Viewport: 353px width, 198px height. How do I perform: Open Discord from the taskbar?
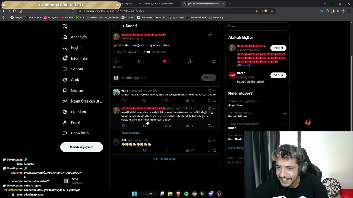coord(211,194)
